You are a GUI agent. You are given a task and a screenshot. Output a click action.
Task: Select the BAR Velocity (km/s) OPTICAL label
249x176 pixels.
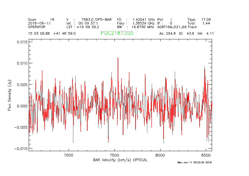tap(120, 160)
